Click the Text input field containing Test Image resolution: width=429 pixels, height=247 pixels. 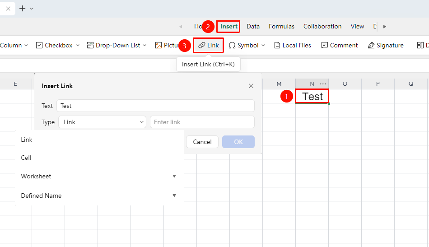[x=155, y=106]
